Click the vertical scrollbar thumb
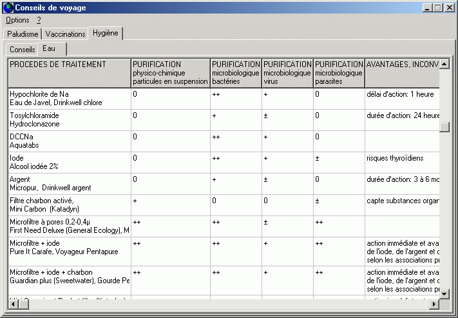Viewport: 458px width, 318px height. [x=444, y=127]
